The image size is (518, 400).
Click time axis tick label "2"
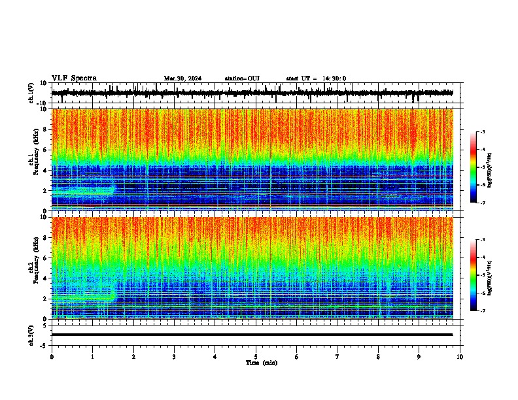pos(133,357)
